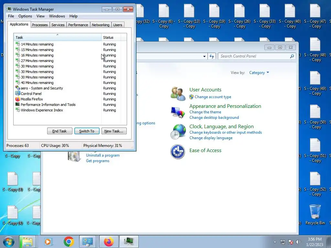Click the Control Panel icon in task list
The image size is (331, 248).
click(17, 93)
